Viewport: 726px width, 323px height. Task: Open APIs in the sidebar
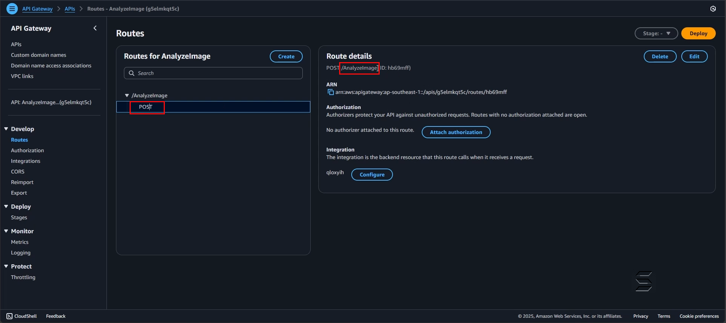tap(16, 44)
